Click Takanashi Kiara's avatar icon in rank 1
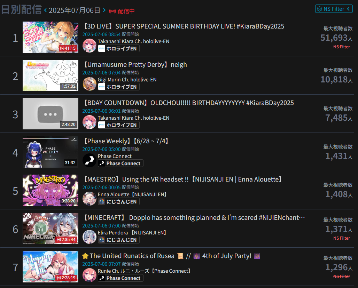 89,45
